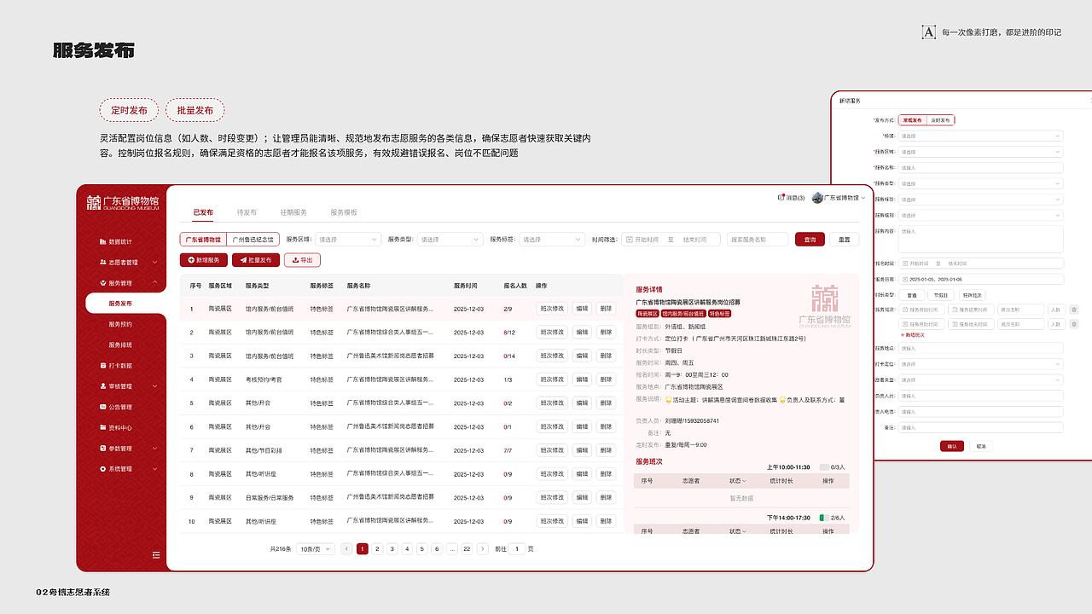Select the 广州鲁迅纪念馆 venue toggle
Screen dimensions: 1092x614
252,240
